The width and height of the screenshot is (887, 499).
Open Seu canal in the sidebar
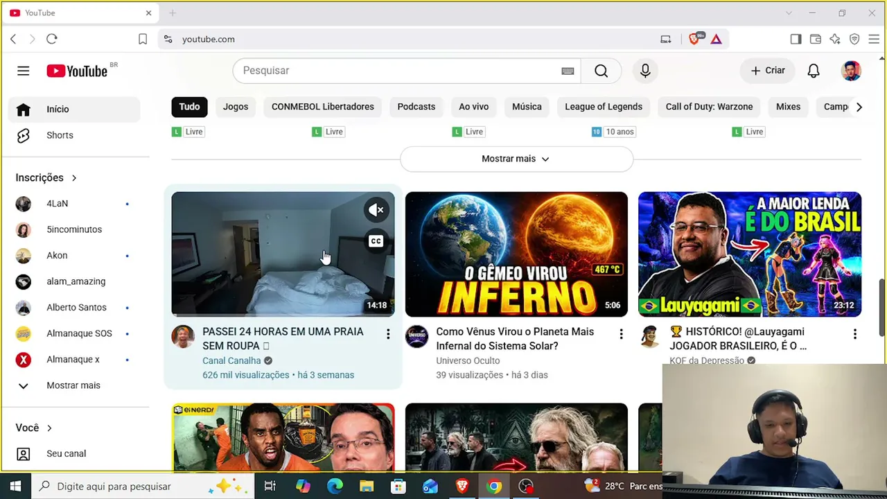75,454
